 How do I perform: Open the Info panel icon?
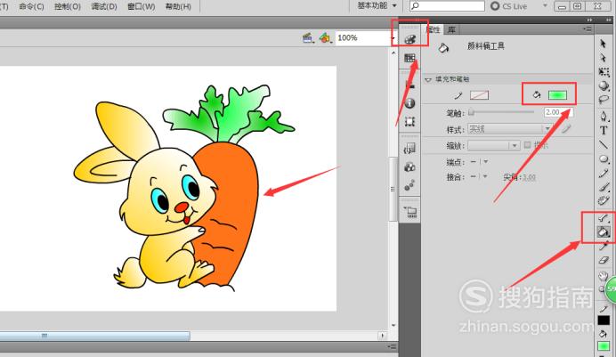pyautogui.click(x=409, y=103)
